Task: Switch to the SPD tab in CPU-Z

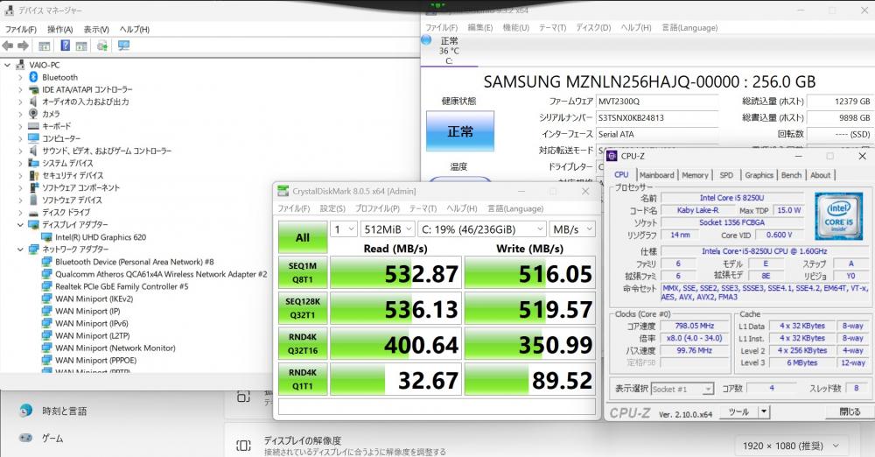Action: click(x=726, y=175)
